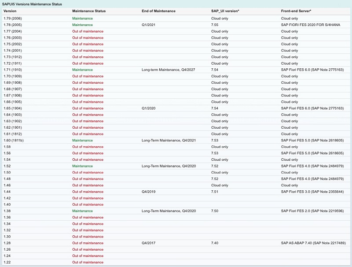The height and width of the screenshot is (267, 352).
Task: Click SAP Fiori FES 4.0 in 1.52 row
Action: (x=312, y=166)
